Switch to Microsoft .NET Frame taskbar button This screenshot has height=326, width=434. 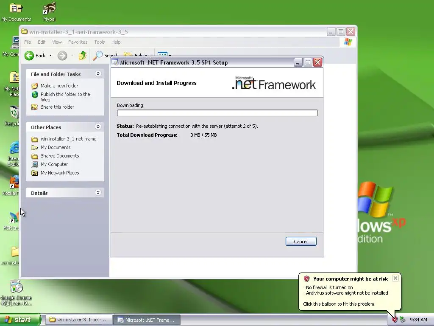pos(147,320)
